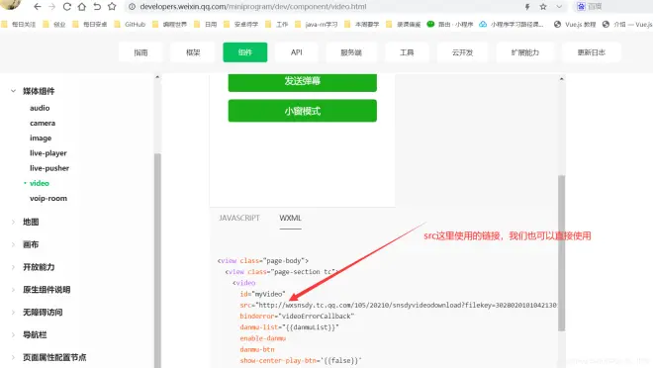Switch to the JAVASCRIPT code tab

(239, 218)
